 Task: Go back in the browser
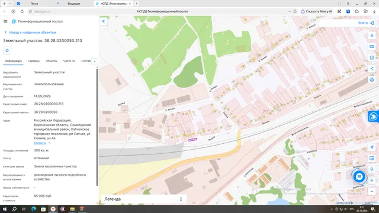5,11
